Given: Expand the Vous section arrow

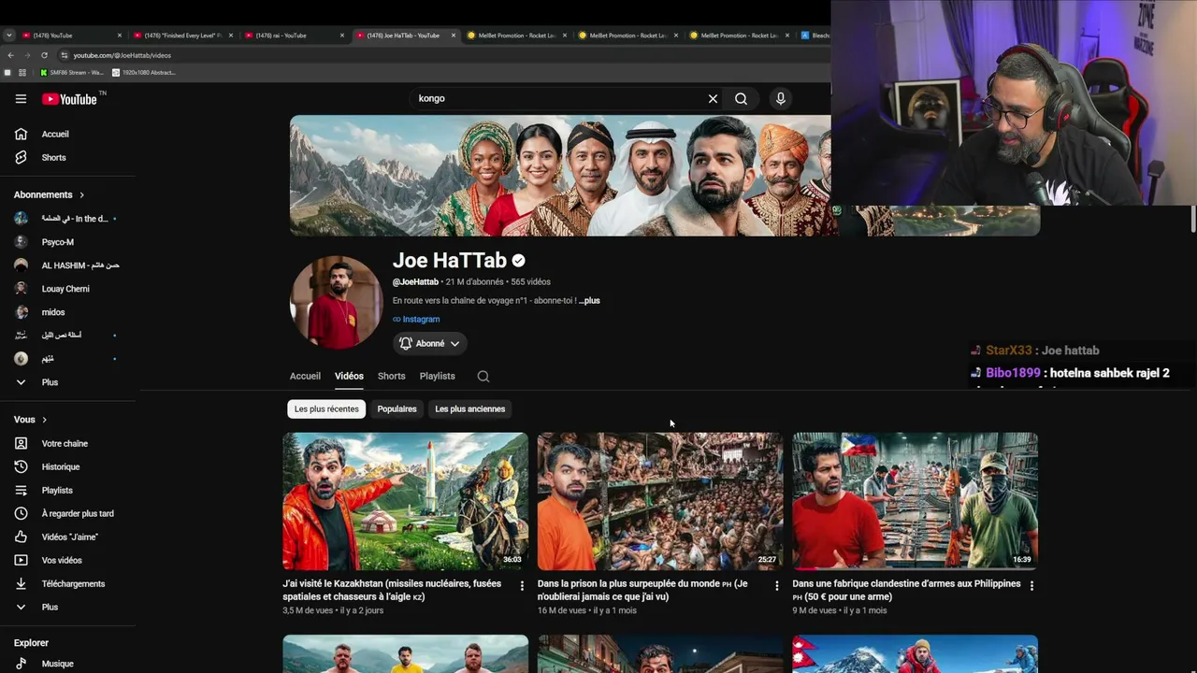Looking at the screenshot, I should [x=44, y=420].
